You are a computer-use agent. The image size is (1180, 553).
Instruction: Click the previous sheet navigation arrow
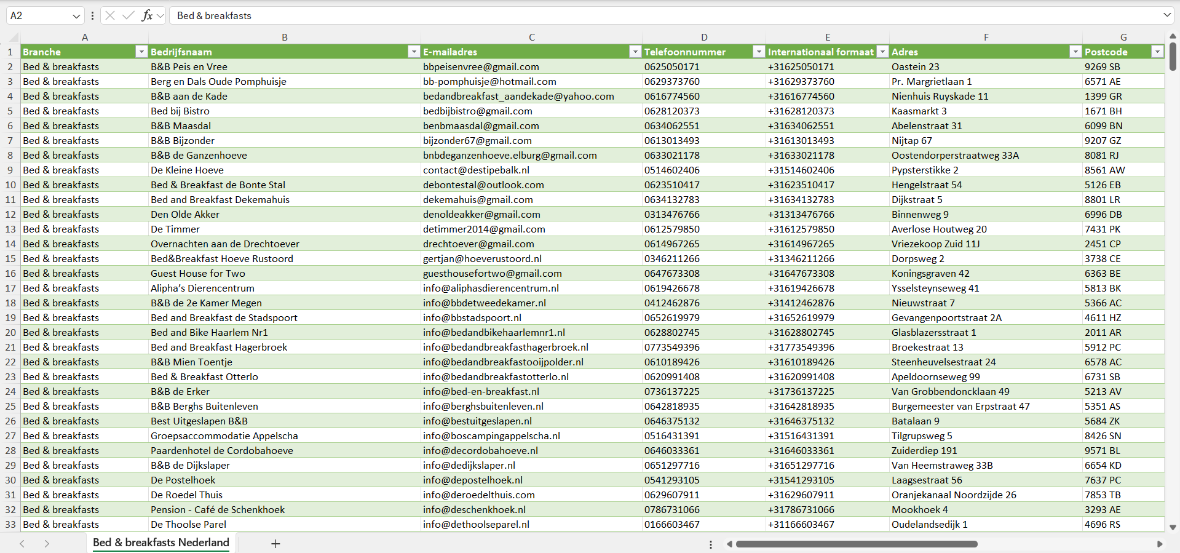[22, 544]
